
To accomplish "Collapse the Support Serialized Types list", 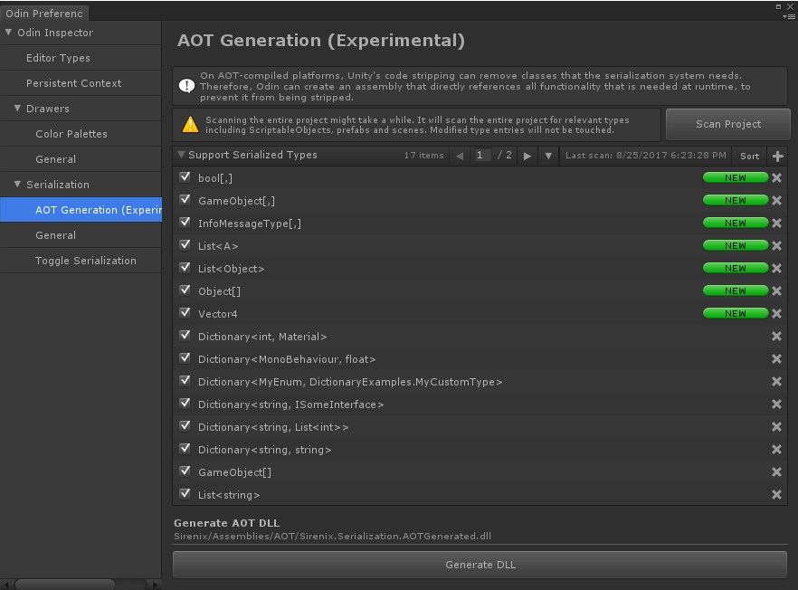I will pyautogui.click(x=181, y=154).
